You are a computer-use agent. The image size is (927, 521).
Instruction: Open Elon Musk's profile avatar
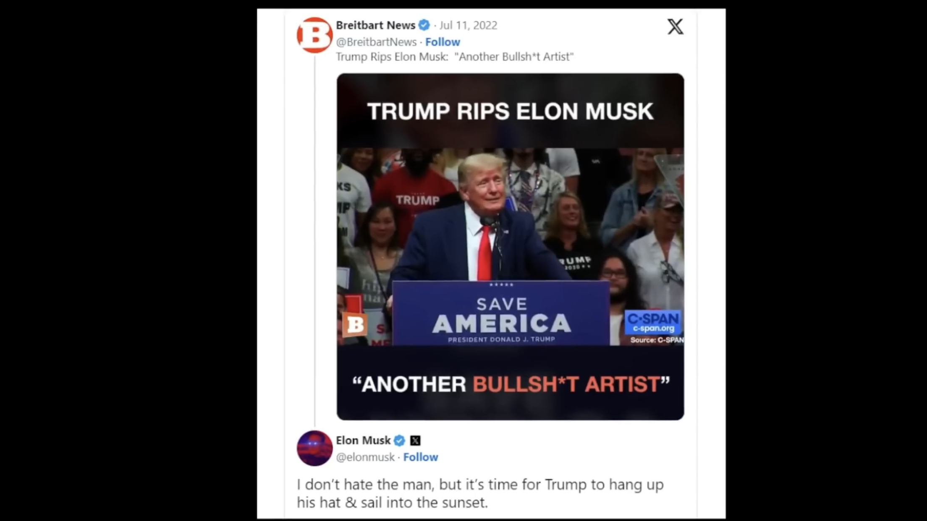point(314,448)
